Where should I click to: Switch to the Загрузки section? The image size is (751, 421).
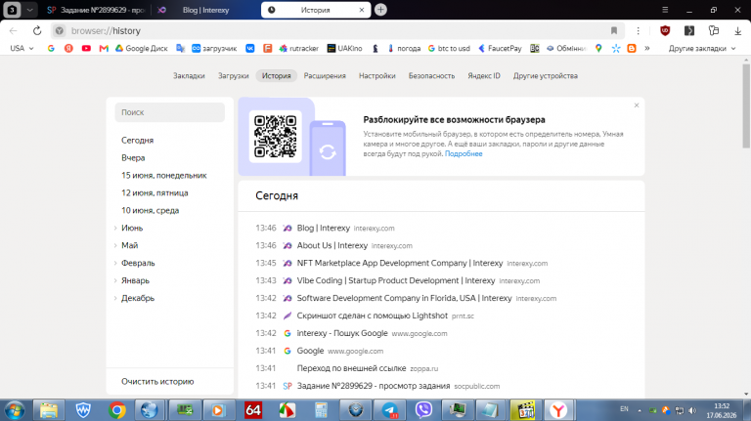pos(234,75)
